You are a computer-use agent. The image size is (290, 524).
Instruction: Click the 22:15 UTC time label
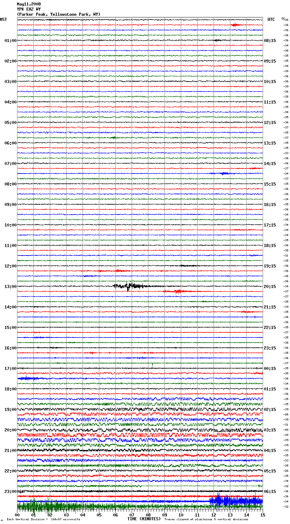point(270,328)
